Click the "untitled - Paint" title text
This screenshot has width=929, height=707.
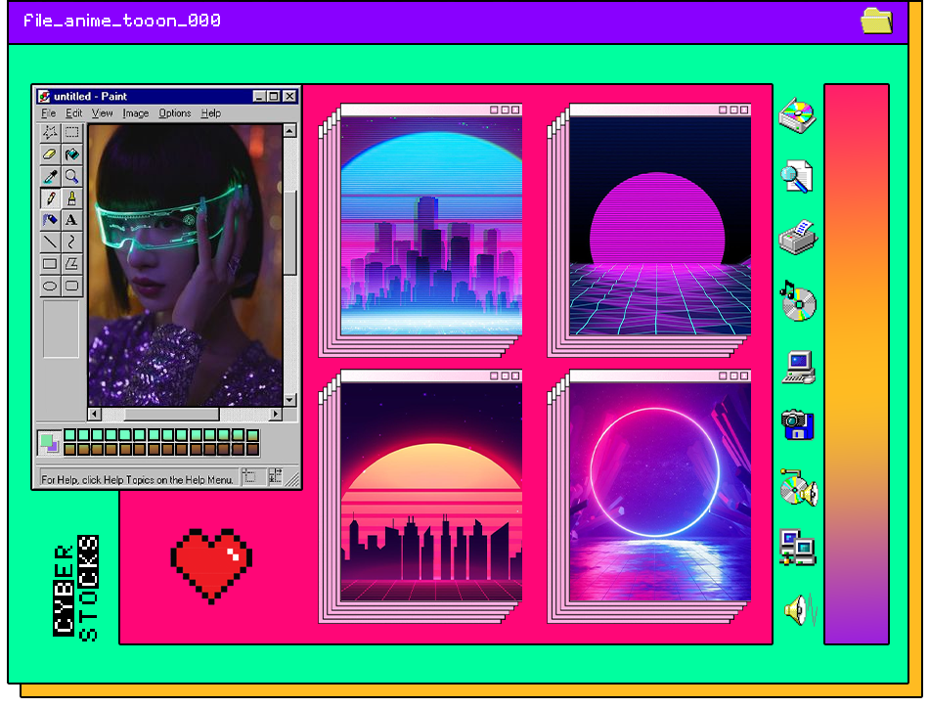pyautogui.click(x=90, y=96)
